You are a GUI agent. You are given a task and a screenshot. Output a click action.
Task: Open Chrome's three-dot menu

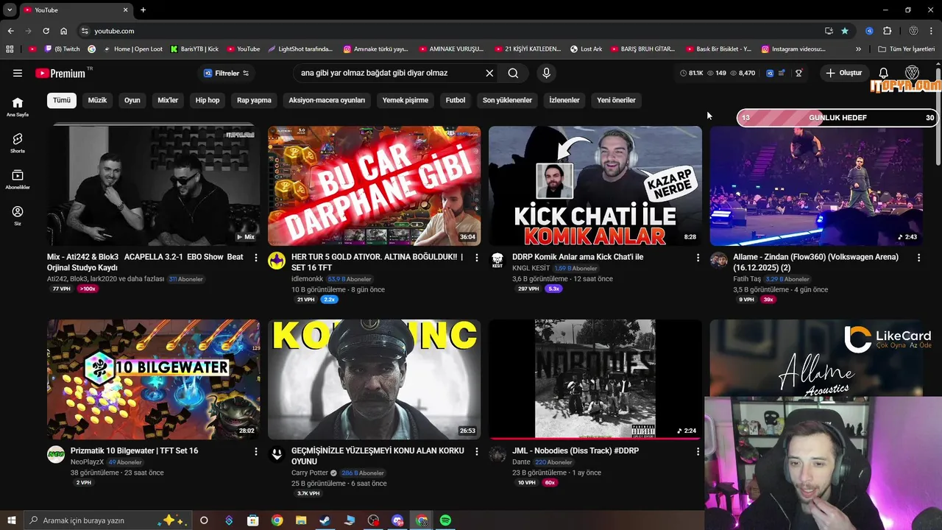tap(932, 31)
